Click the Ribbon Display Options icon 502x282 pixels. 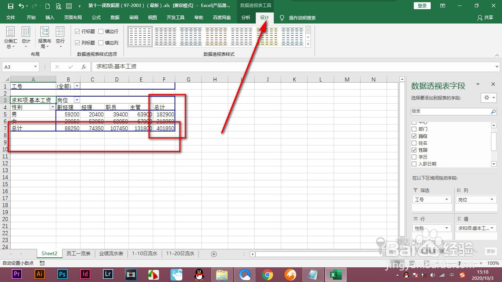[443, 6]
